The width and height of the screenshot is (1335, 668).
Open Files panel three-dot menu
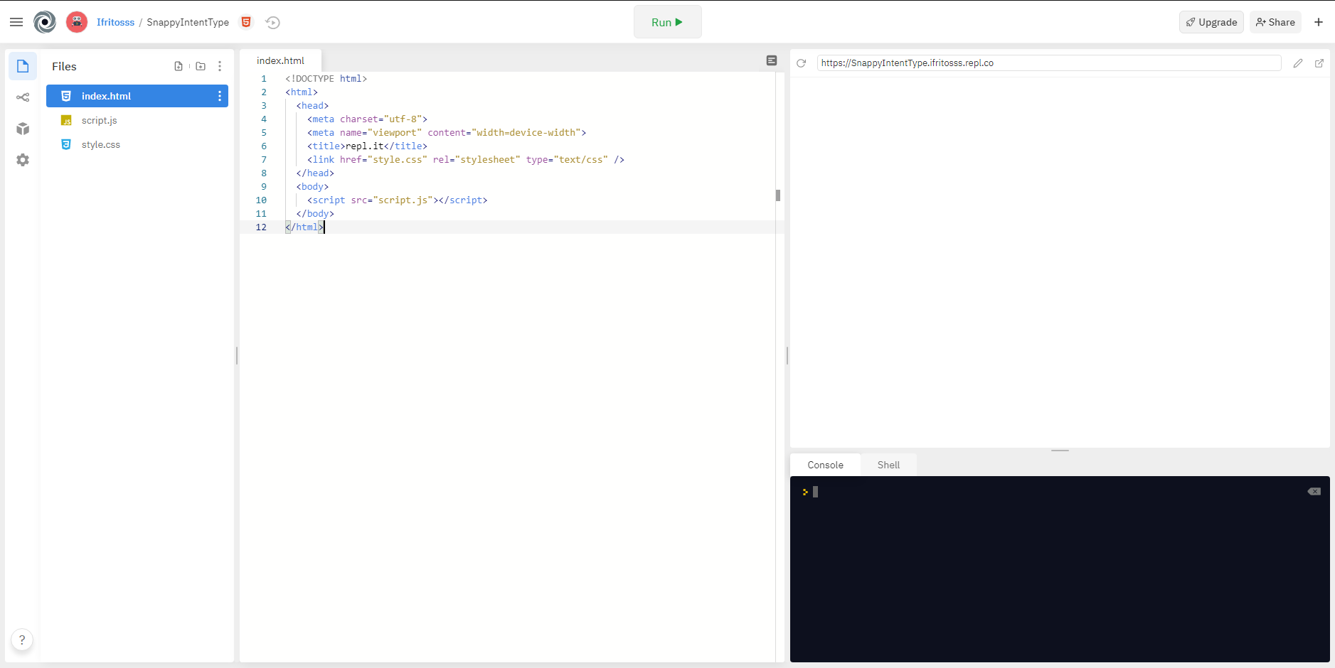coord(220,66)
